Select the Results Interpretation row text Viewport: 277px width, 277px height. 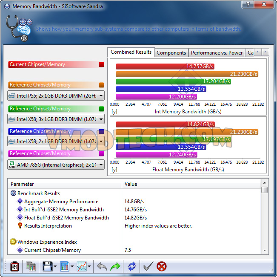pos(48,226)
